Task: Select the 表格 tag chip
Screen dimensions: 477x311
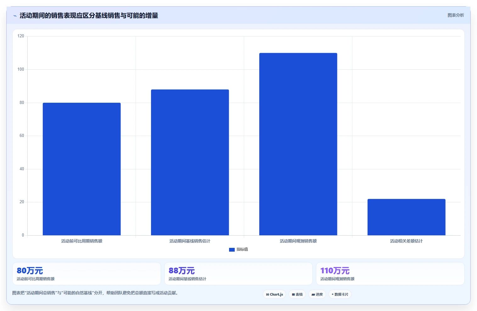Action: [297, 294]
